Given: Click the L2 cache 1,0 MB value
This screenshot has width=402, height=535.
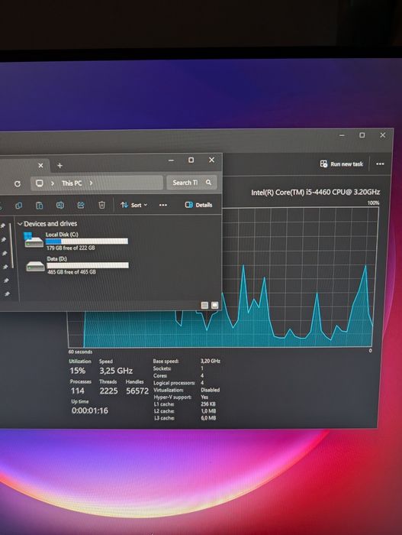Looking at the screenshot, I should pos(208,411).
